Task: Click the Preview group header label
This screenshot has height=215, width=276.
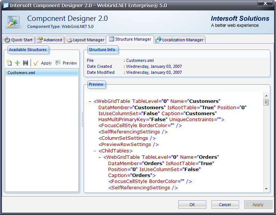Action: [96, 84]
